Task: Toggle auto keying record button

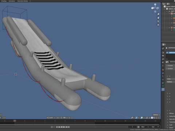Action: click(x=52, y=127)
